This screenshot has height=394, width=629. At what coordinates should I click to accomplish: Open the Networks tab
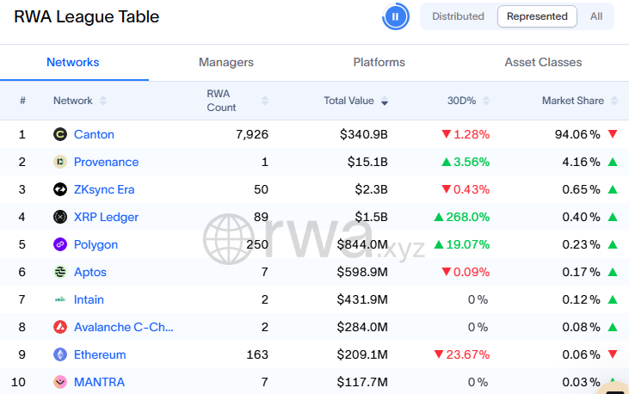click(73, 62)
